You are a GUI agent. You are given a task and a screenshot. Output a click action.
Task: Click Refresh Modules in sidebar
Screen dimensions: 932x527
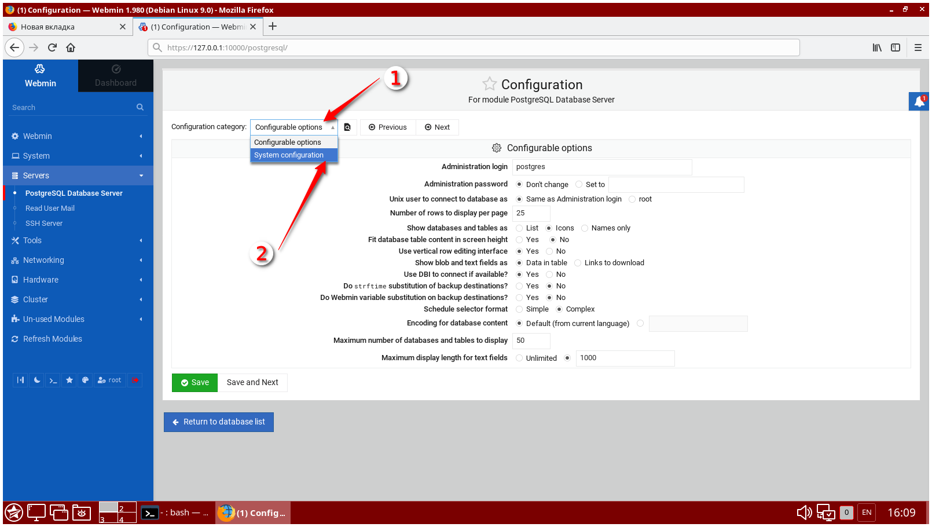point(53,339)
